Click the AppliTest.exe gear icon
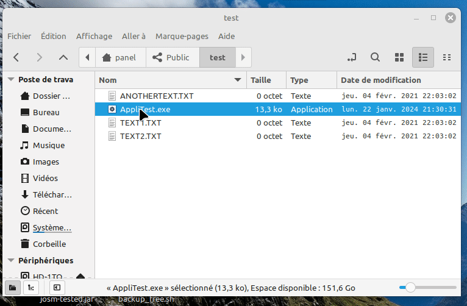 pos(112,109)
